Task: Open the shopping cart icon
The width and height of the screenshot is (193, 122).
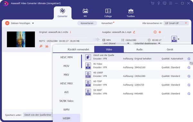Action: (152, 3)
